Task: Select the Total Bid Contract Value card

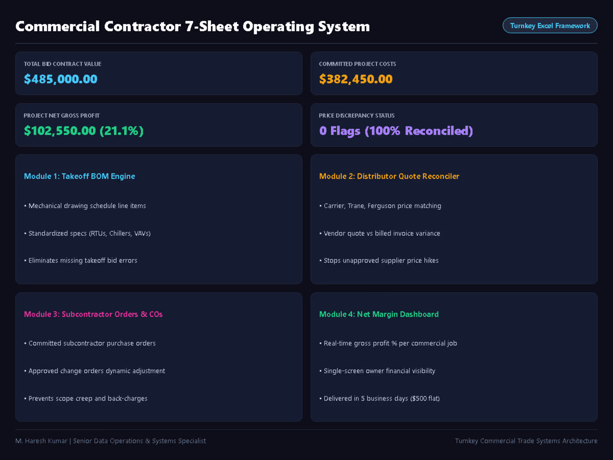Action: 159,73
